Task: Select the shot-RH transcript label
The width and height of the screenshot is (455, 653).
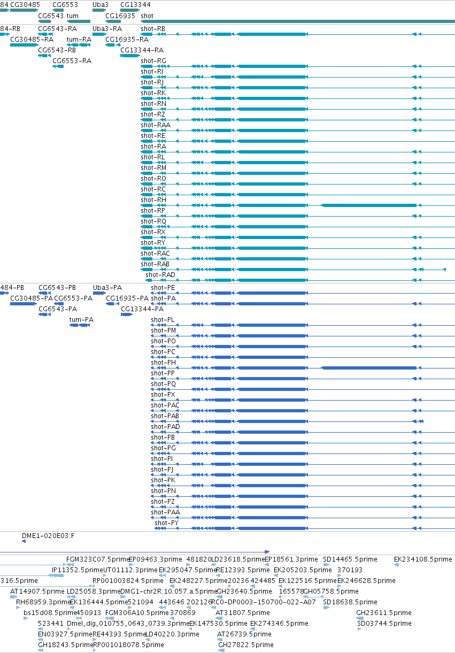Action: click(x=153, y=200)
